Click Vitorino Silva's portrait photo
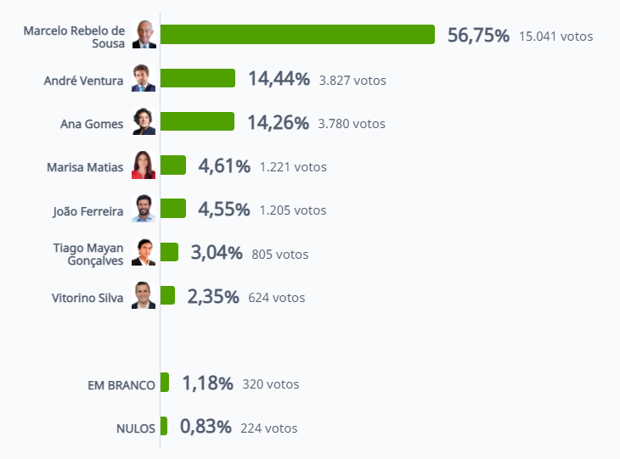The image size is (620, 459). point(144,295)
